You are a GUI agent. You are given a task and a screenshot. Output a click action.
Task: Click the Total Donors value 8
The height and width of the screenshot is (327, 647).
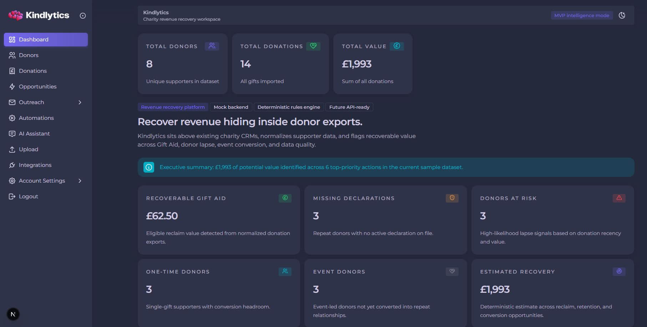(149, 64)
